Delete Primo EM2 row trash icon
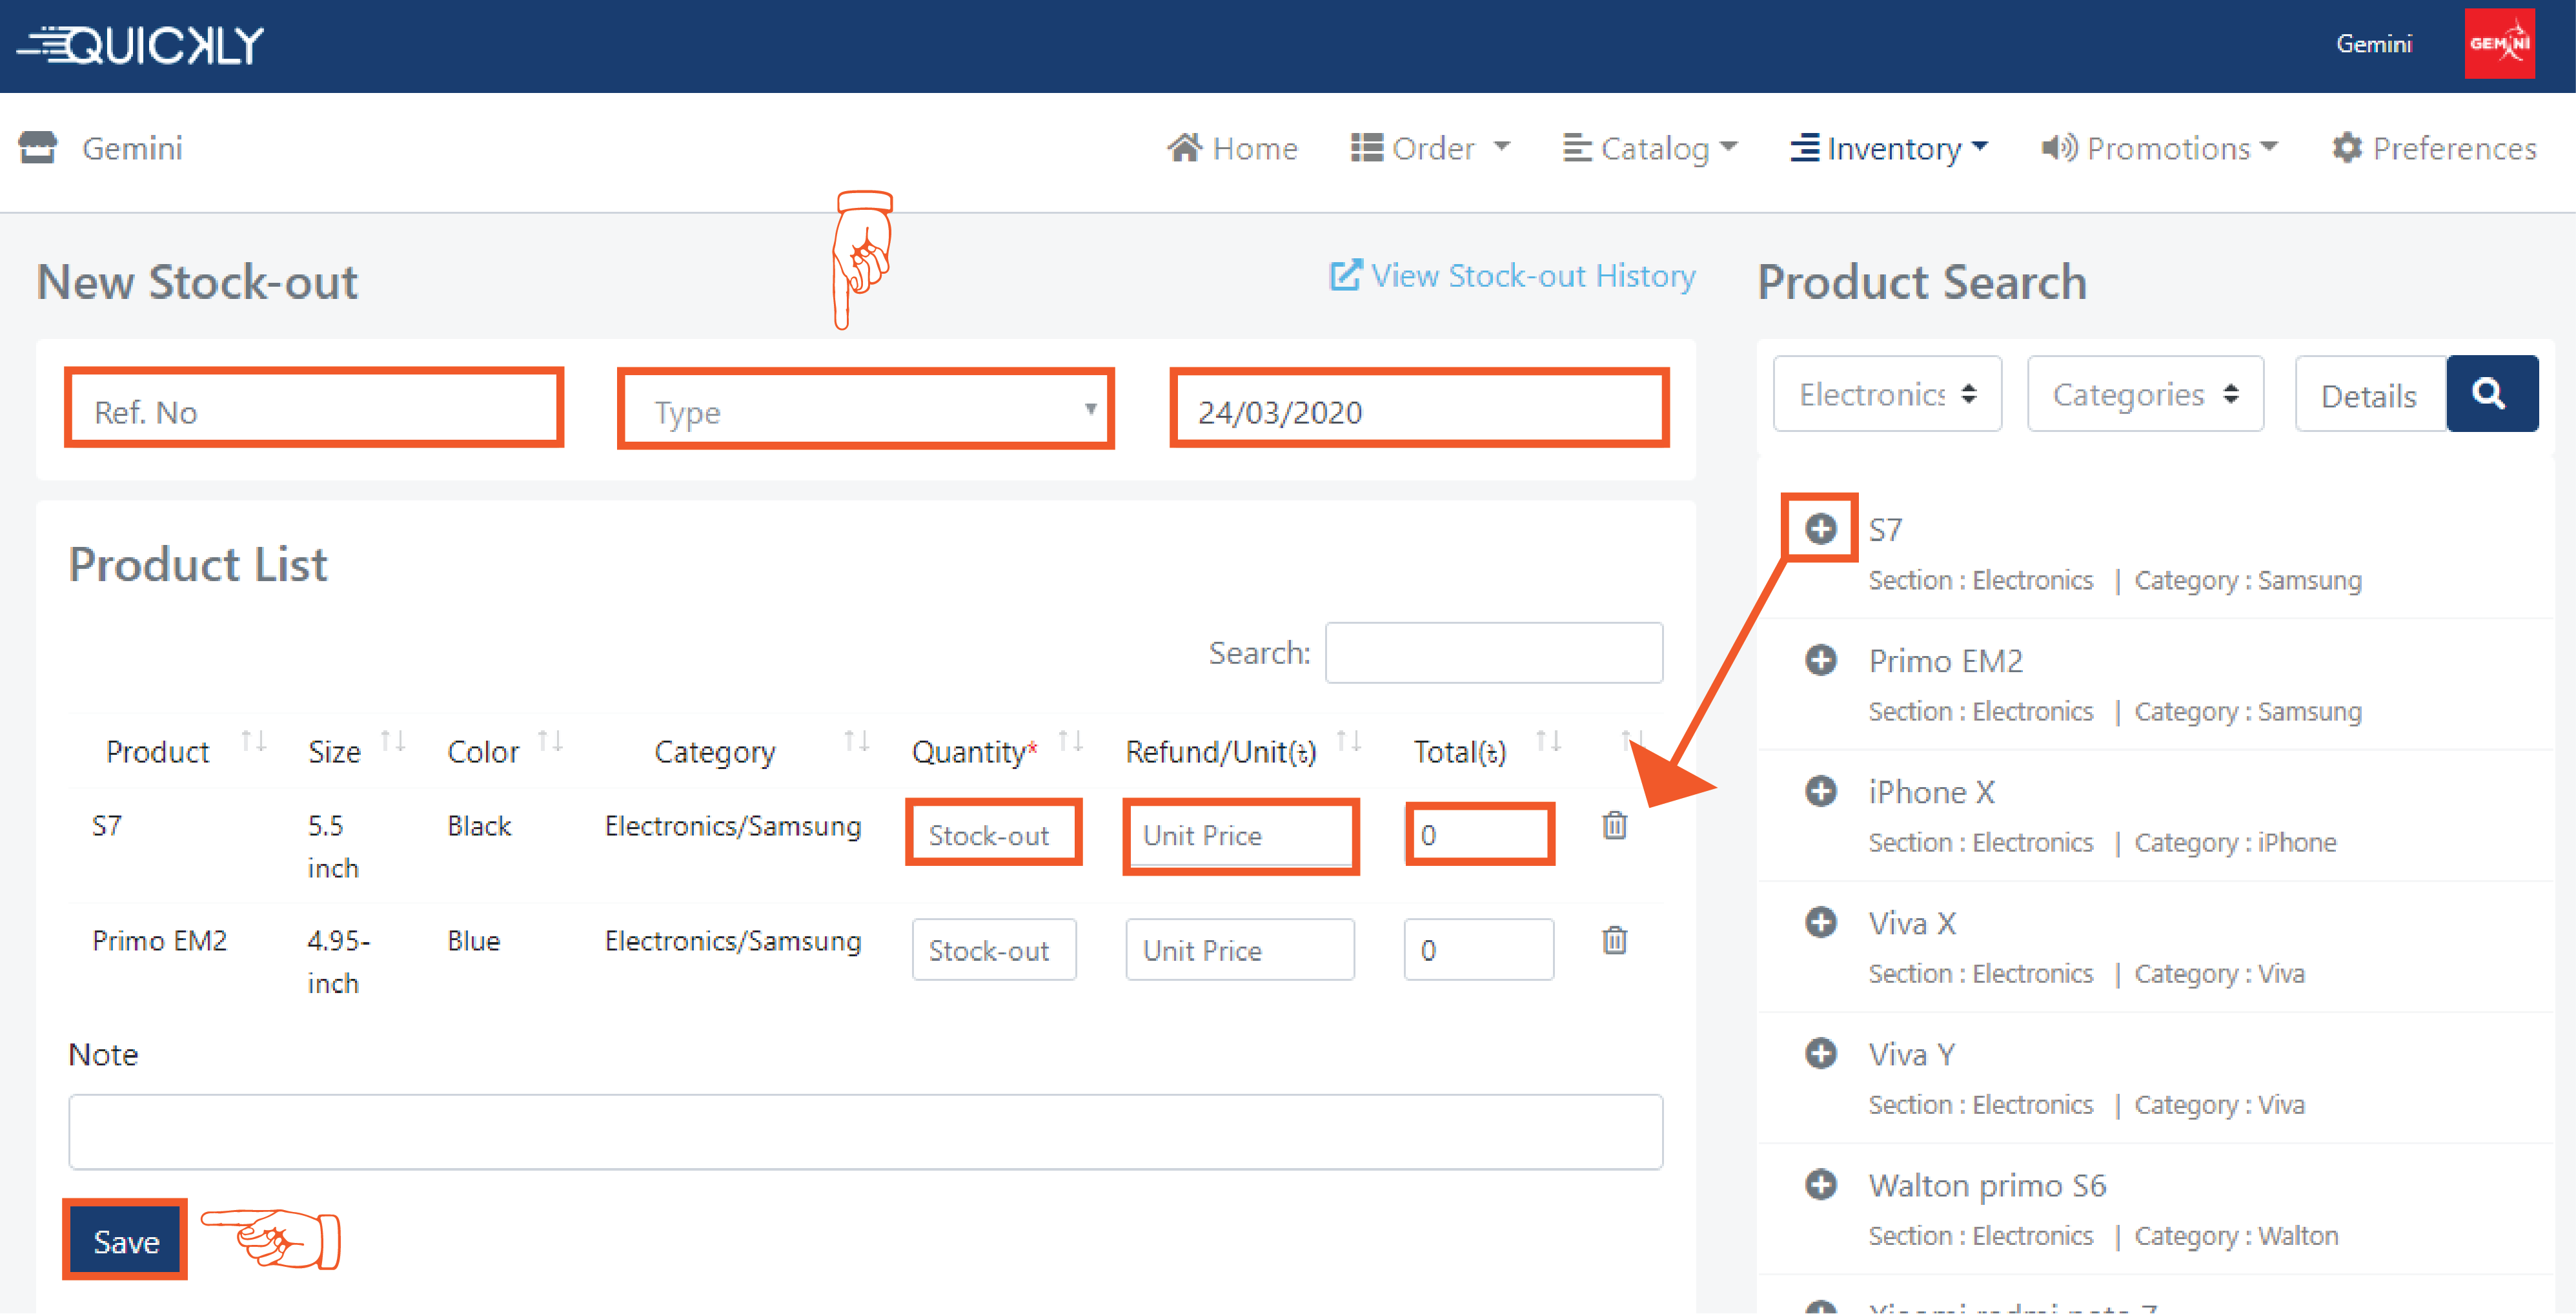 [1614, 941]
